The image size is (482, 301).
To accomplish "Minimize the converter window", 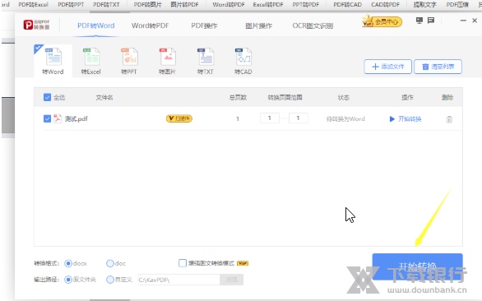I will [463, 21].
